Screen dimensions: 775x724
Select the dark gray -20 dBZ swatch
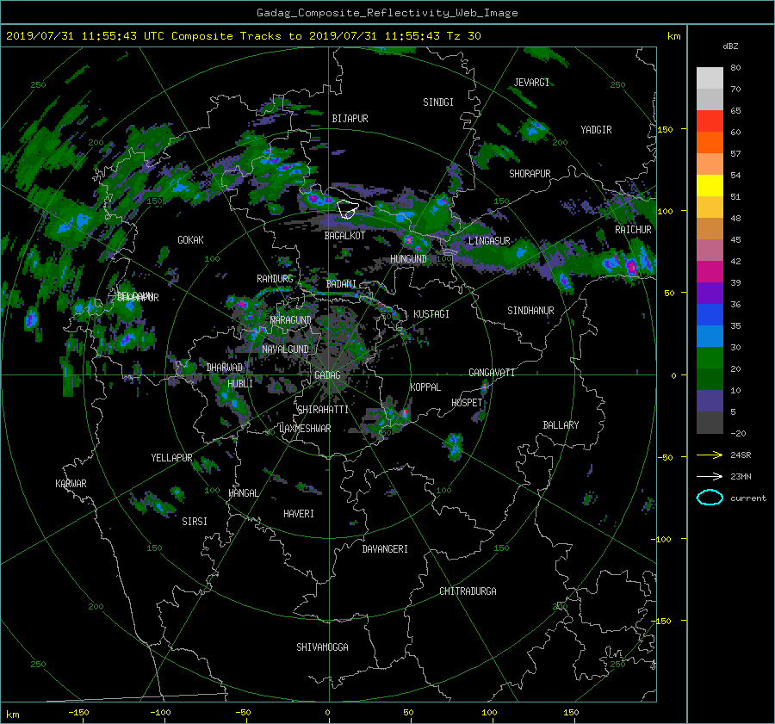pos(710,423)
